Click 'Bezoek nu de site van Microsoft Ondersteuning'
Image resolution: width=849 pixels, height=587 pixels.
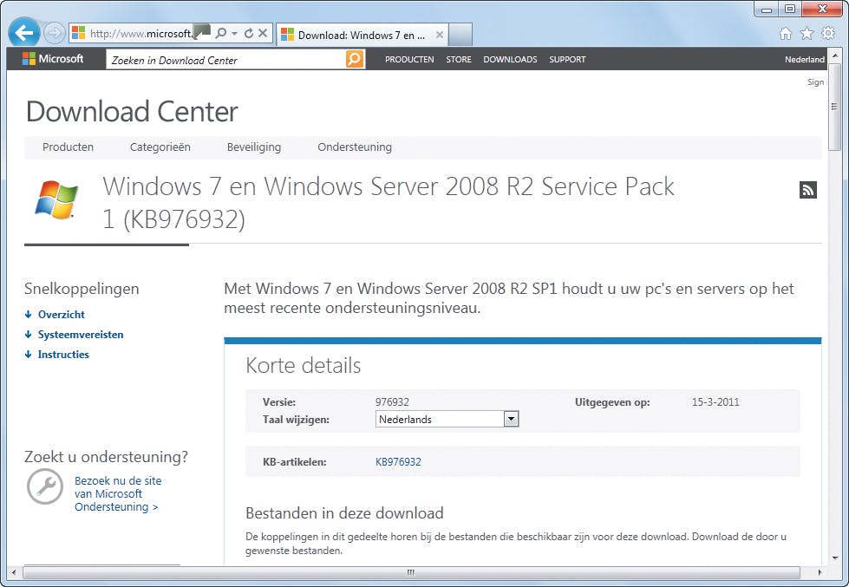pyautogui.click(x=117, y=494)
